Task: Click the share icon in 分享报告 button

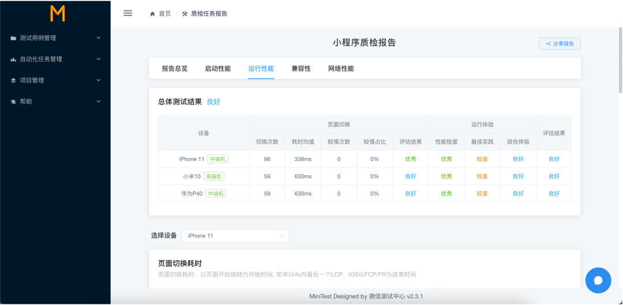Action: (x=549, y=44)
